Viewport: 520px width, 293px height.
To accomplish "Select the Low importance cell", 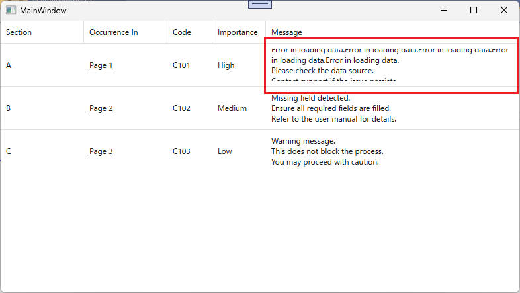I will [224, 151].
